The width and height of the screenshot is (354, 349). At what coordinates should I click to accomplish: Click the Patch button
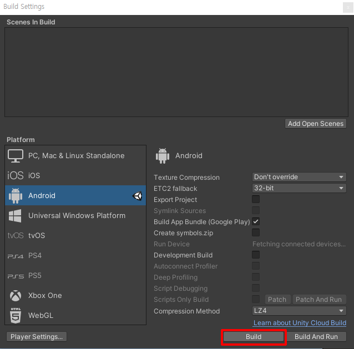(x=277, y=299)
